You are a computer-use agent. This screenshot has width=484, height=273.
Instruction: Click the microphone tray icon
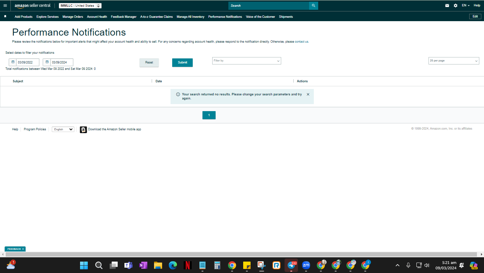click(408, 265)
